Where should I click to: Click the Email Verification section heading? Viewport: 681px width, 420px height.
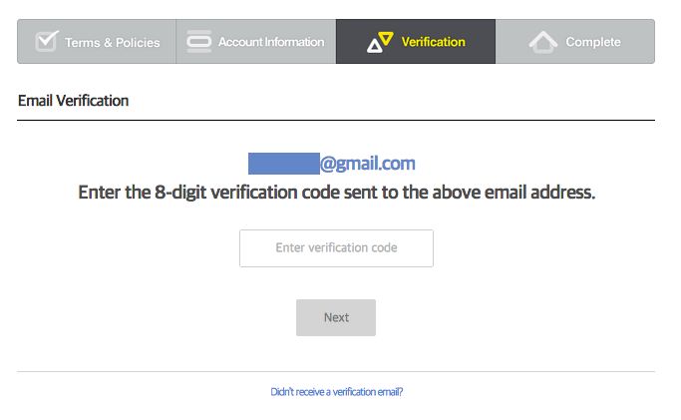(73, 101)
